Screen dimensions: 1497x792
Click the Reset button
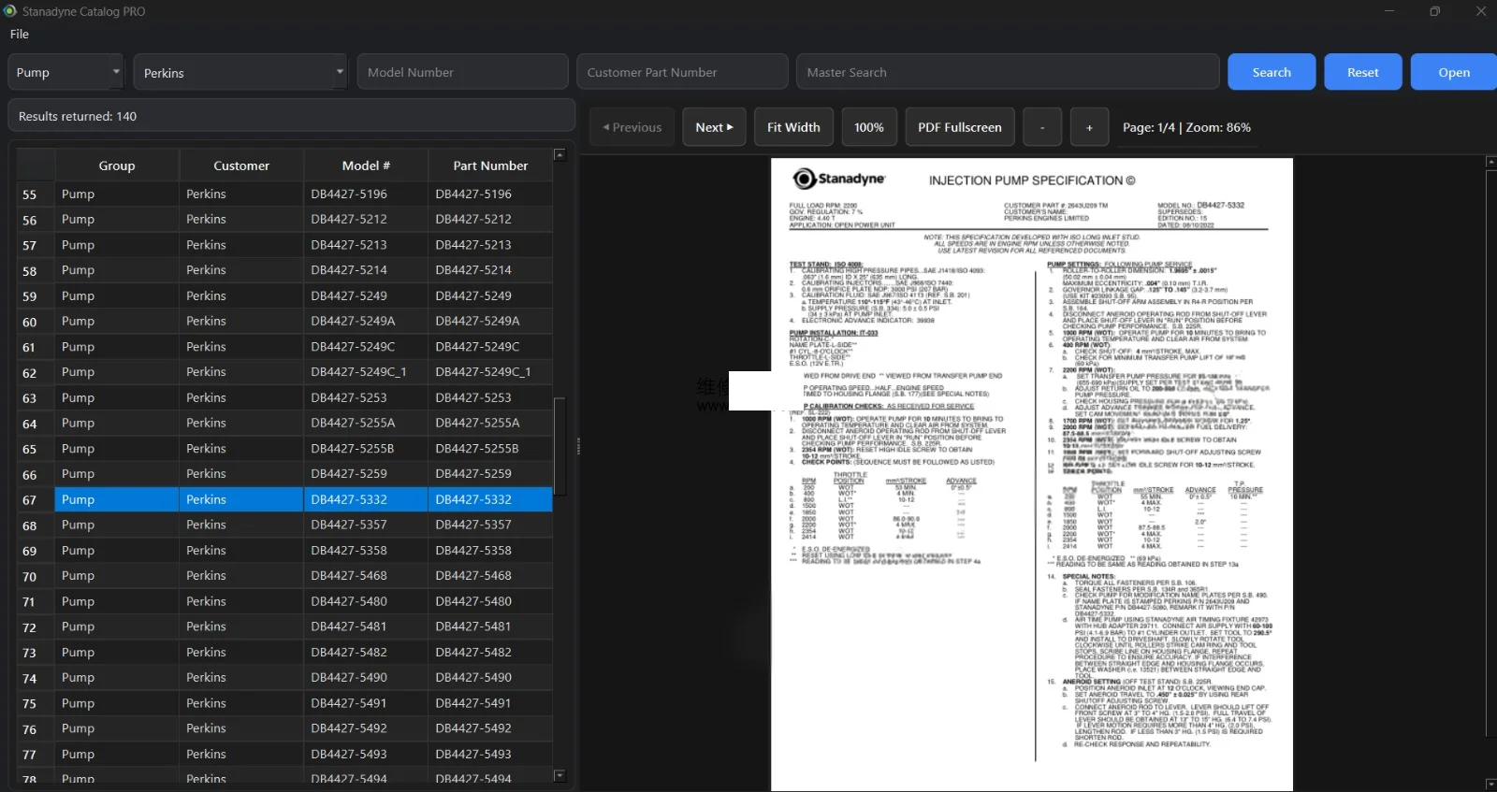pyautogui.click(x=1362, y=72)
